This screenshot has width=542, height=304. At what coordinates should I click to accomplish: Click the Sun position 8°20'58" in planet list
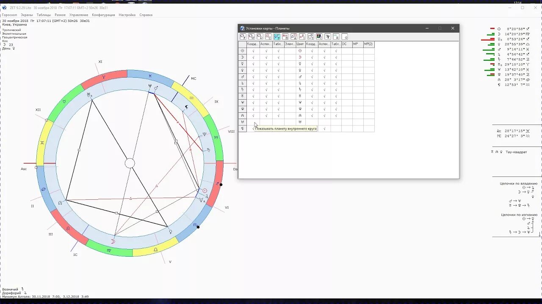(x=516, y=29)
